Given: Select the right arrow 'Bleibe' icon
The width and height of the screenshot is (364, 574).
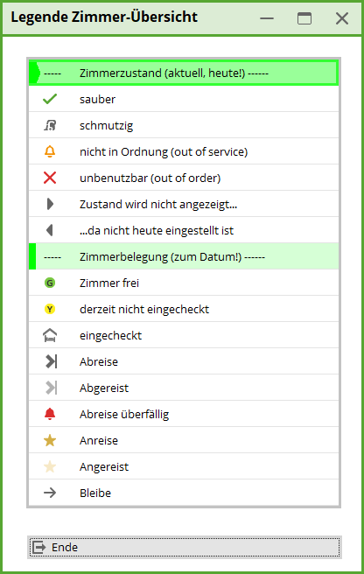Looking at the screenshot, I should pos(50,493).
